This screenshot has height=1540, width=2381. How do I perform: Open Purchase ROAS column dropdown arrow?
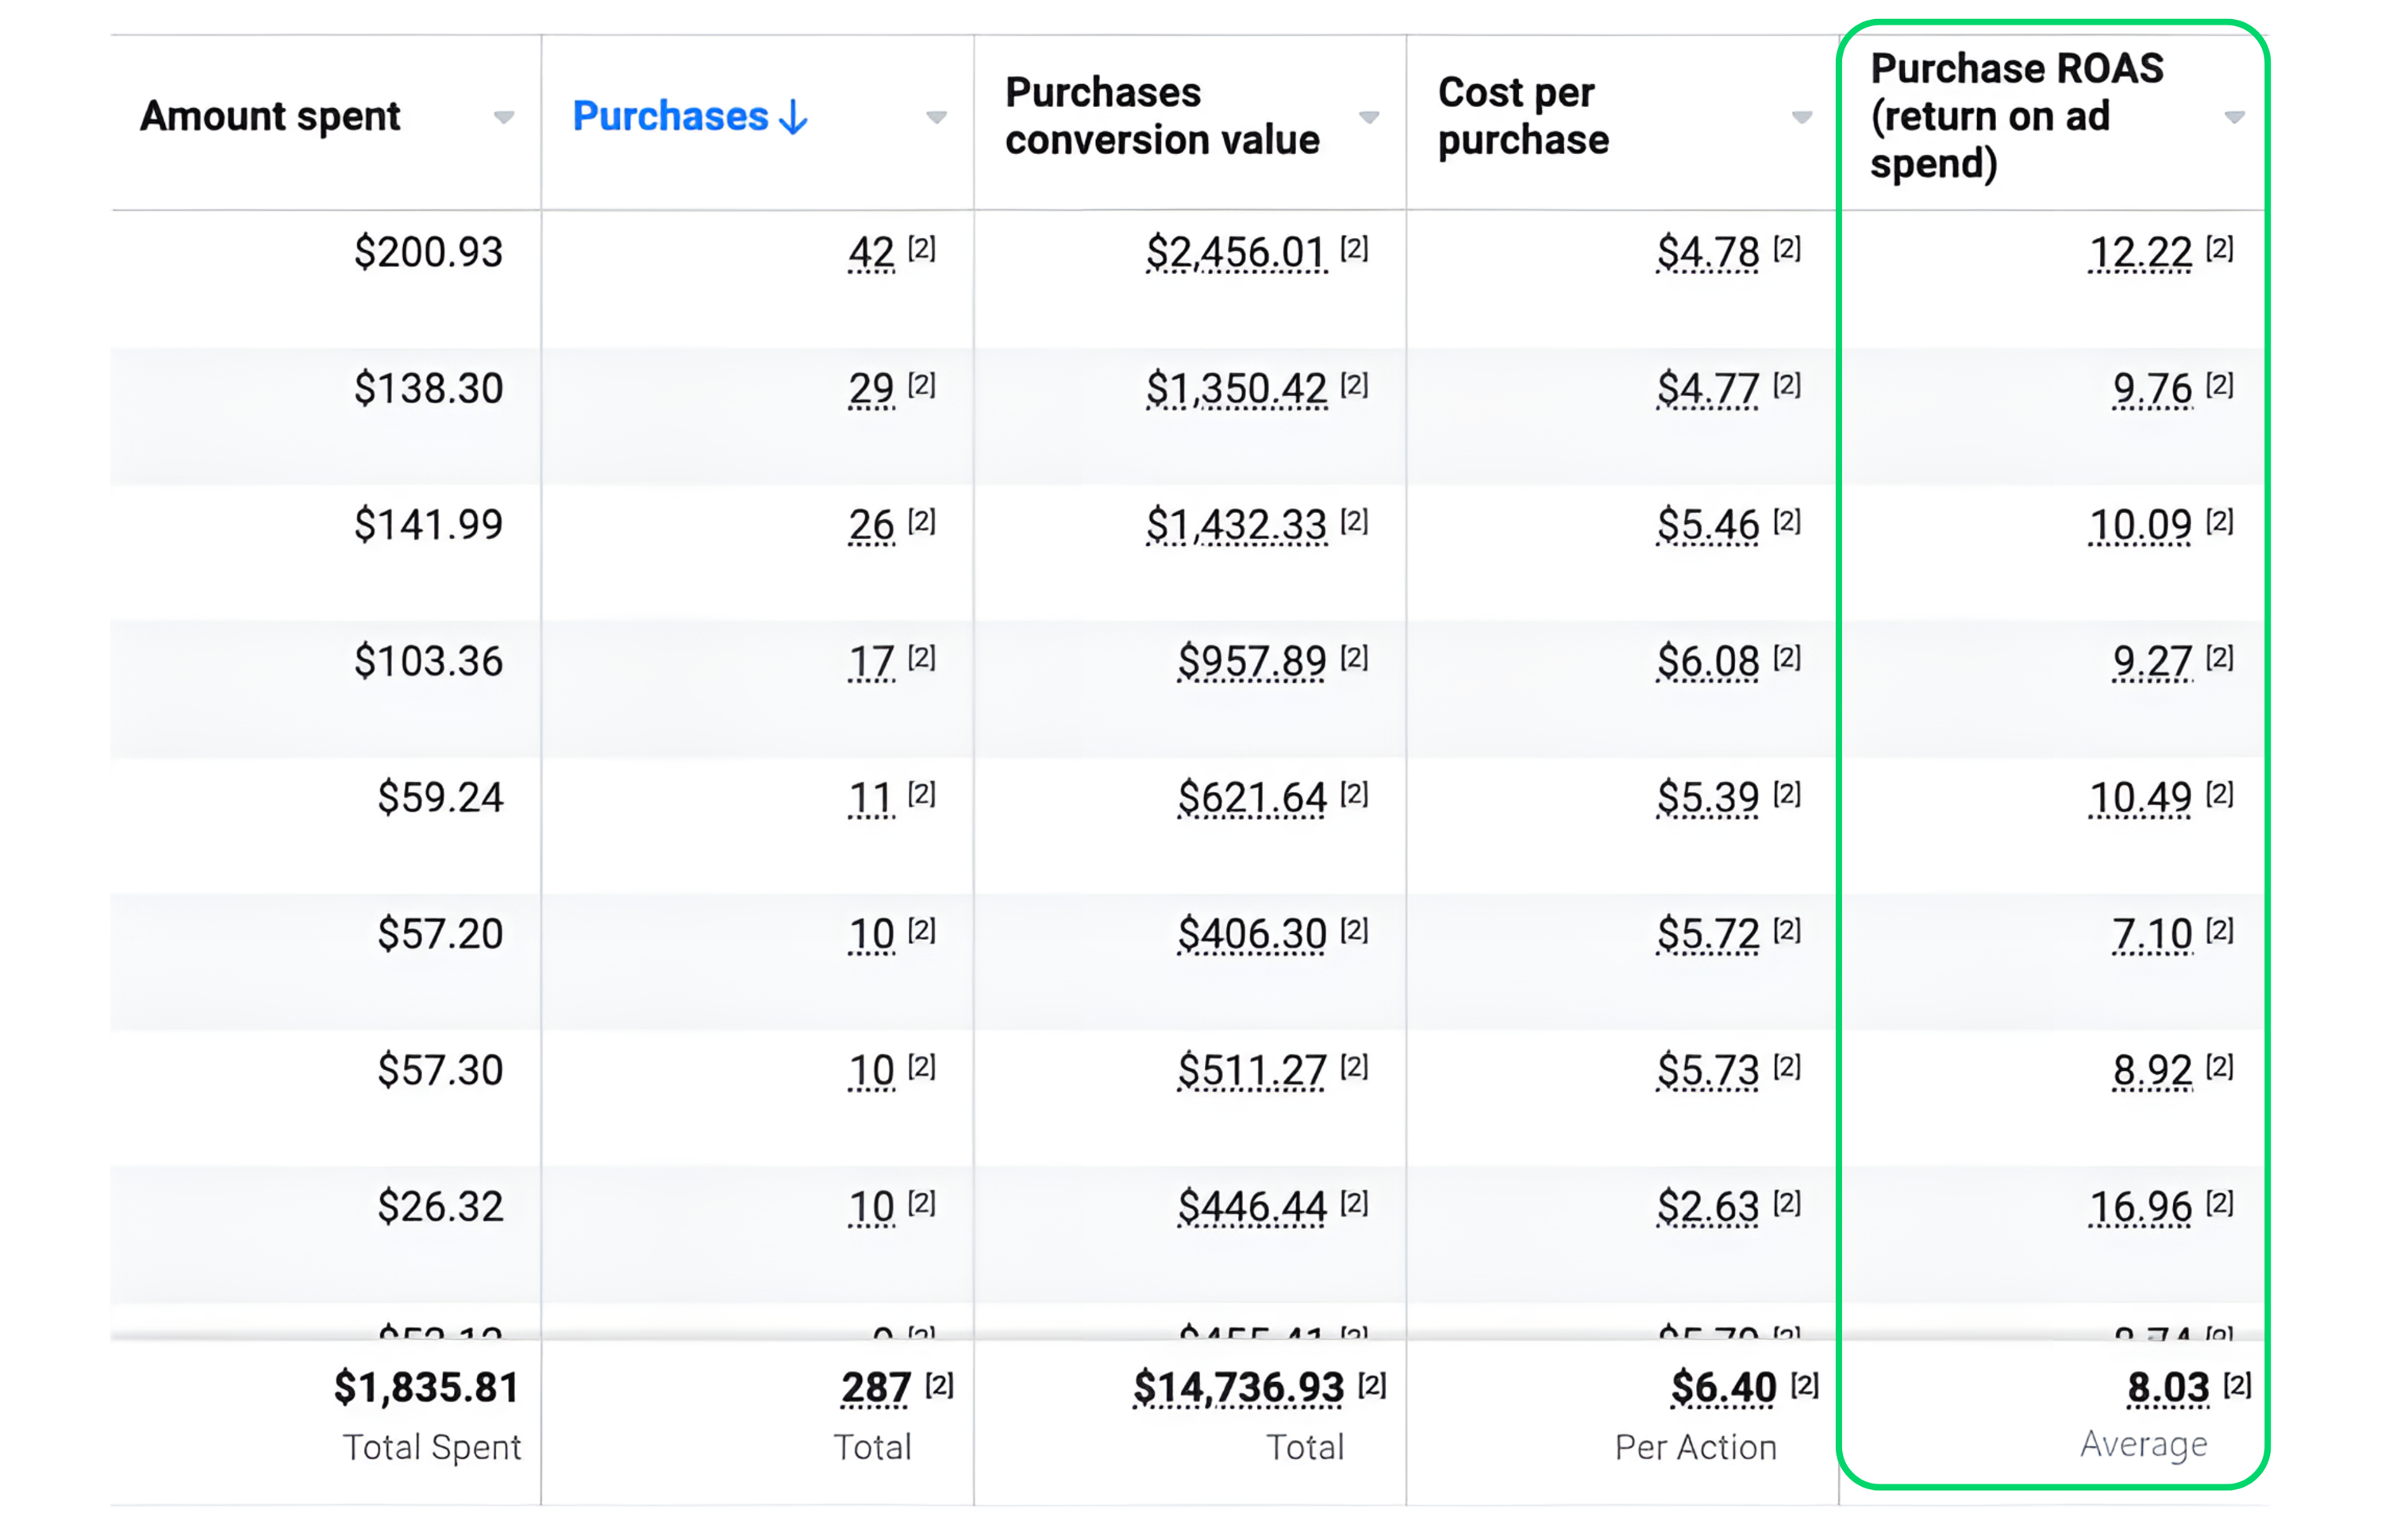coord(2235,118)
